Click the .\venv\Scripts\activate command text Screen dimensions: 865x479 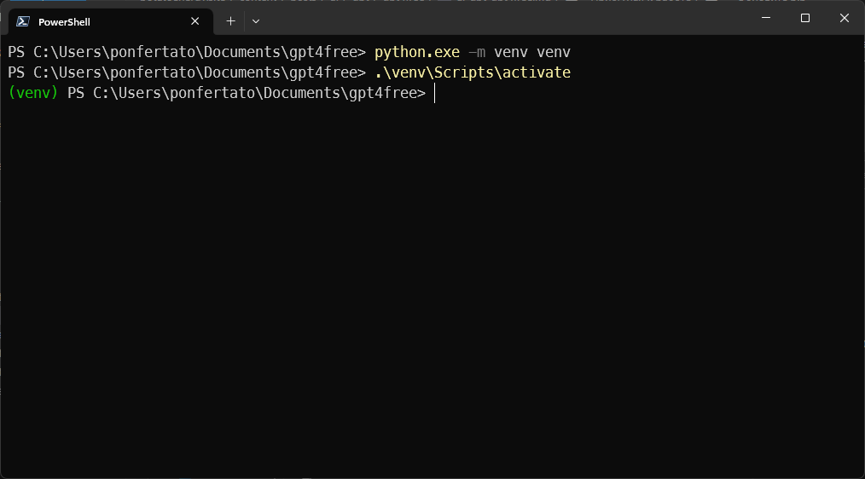(x=472, y=72)
